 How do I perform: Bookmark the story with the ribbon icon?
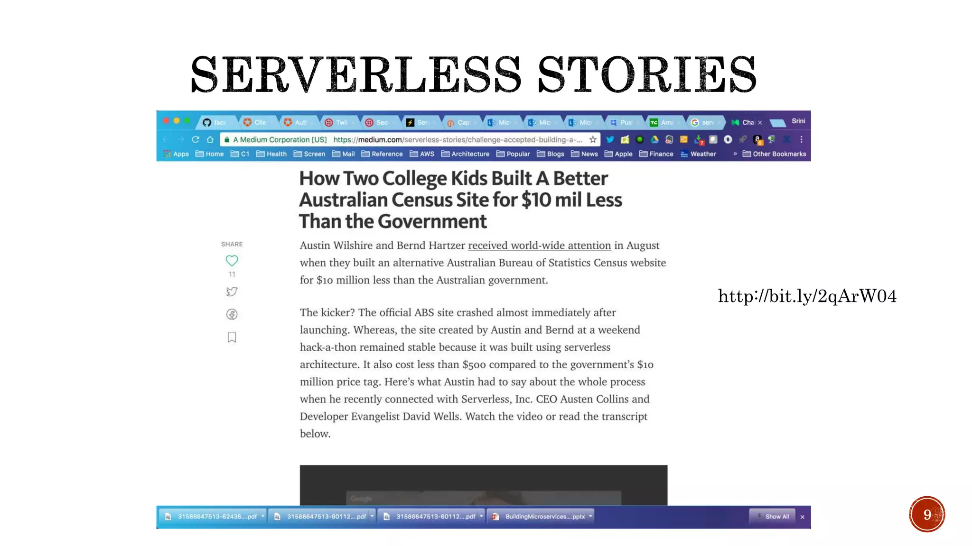(232, 337)
